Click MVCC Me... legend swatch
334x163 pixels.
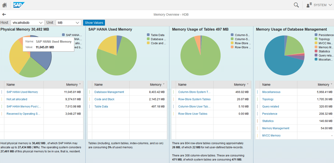tap(316, 43)
